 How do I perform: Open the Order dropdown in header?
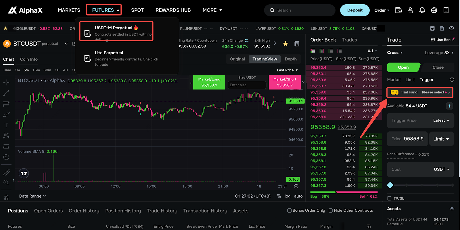pyautogui.click(x=382, y=10)
